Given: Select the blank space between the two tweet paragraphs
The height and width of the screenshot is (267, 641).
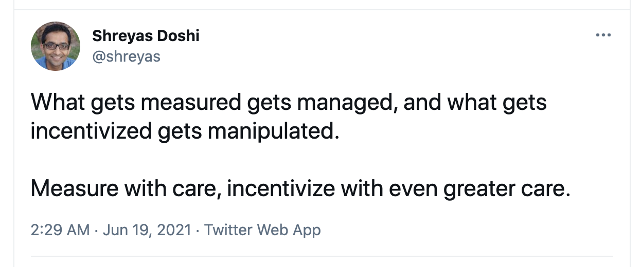Looking at the screenshot, I should coord(301,160).
